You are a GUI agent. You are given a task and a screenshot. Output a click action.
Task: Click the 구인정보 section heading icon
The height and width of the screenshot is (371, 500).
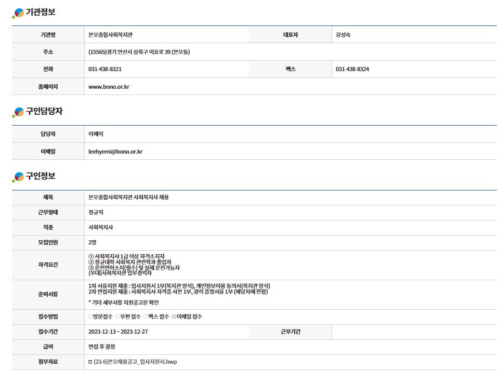18,177
